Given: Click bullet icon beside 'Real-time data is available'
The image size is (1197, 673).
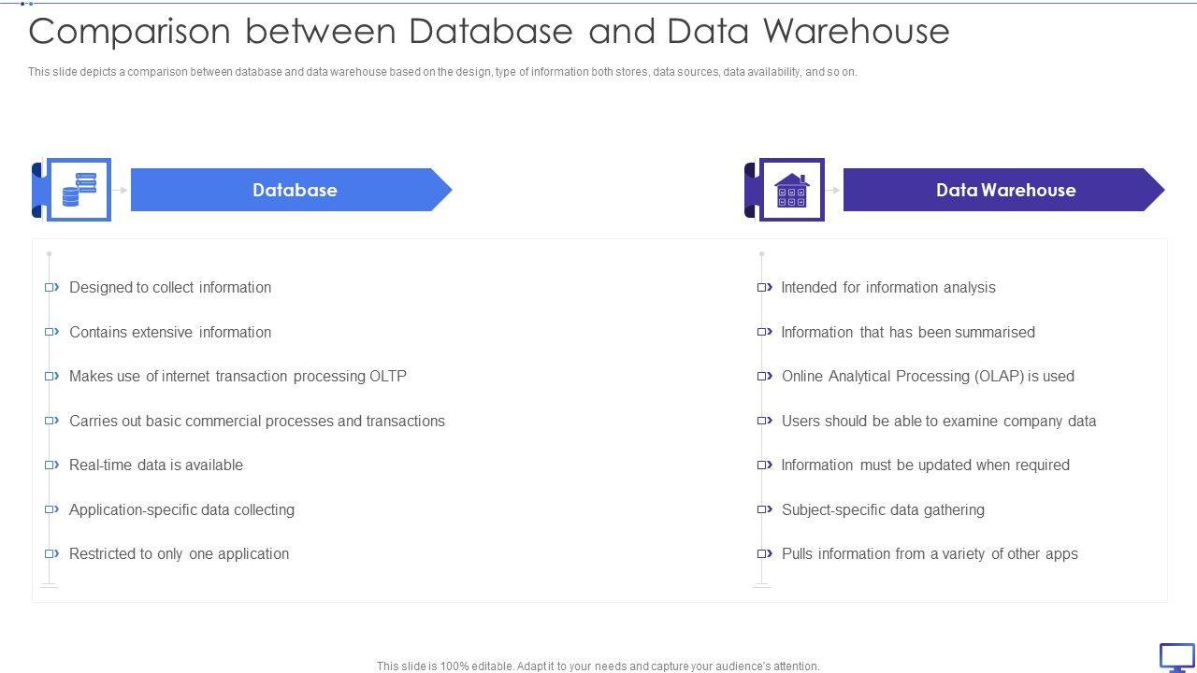Looking at the screenshot, I should point(52,465).
